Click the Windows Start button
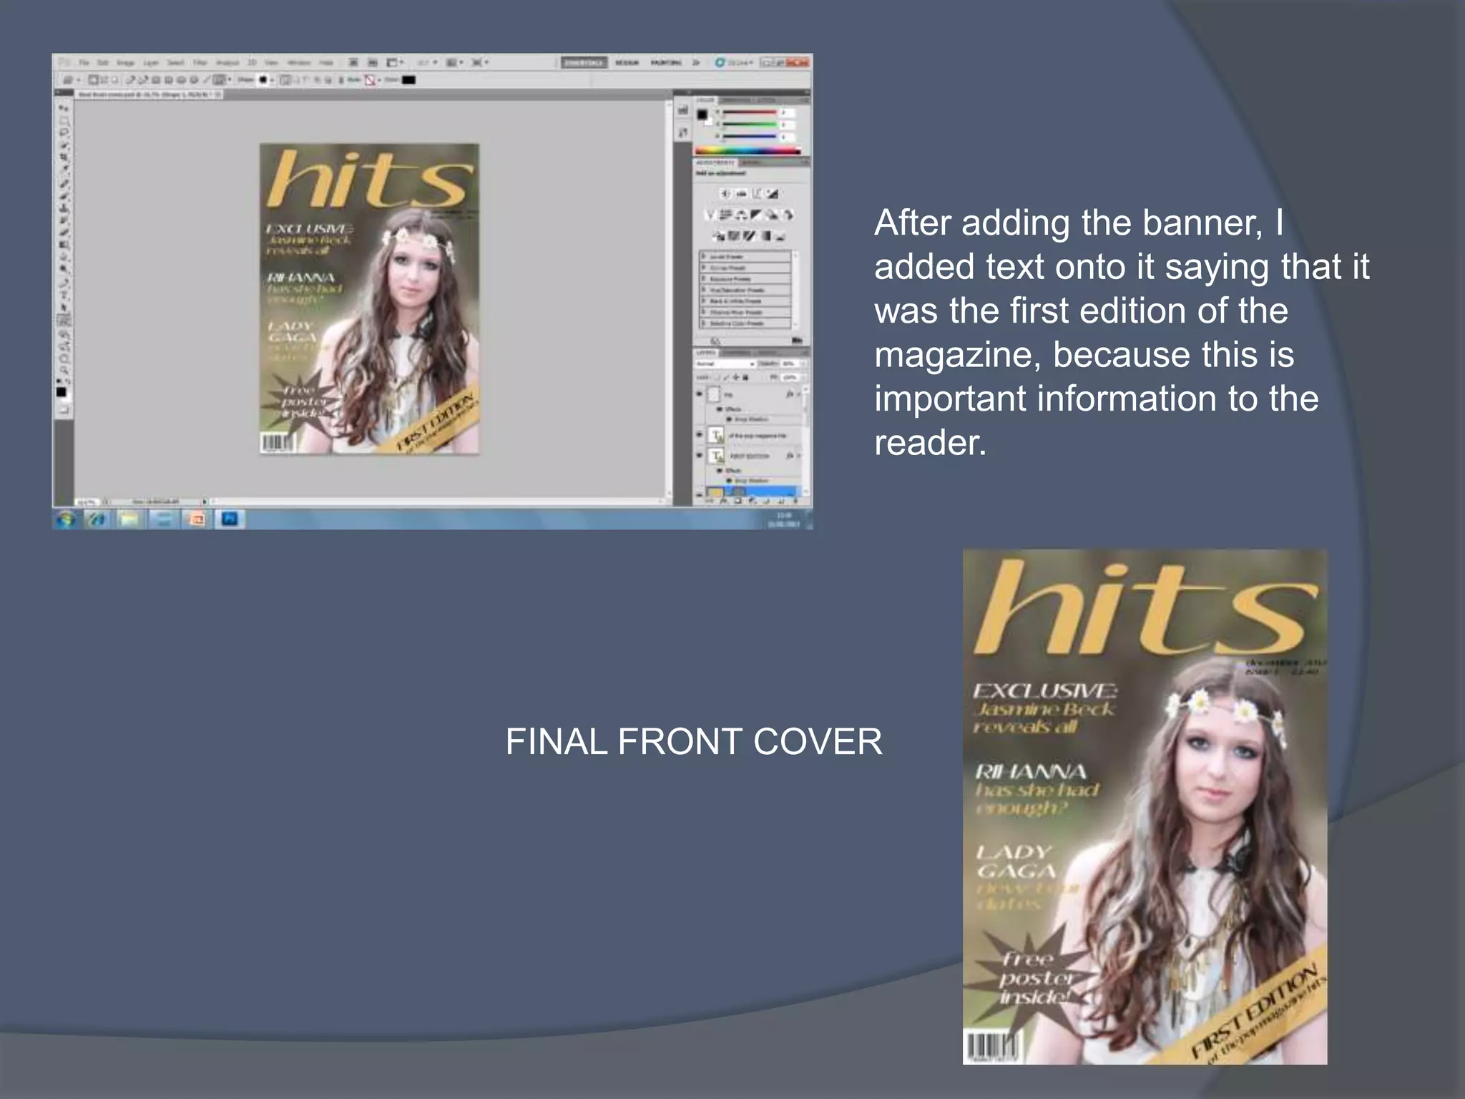 (65, 519)
